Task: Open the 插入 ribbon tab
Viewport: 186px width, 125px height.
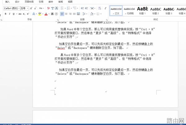Action: [x=7, y=2]
